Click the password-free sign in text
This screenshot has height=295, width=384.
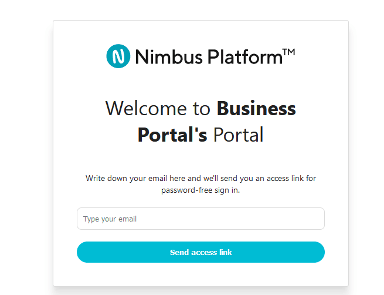coord(201,190)
